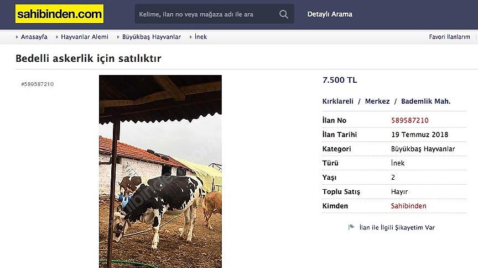478x268 pixels.
Task: Click the arrow before Anasayfa breadcrumb
Action: pyautogui.click(x=17, y=37)
